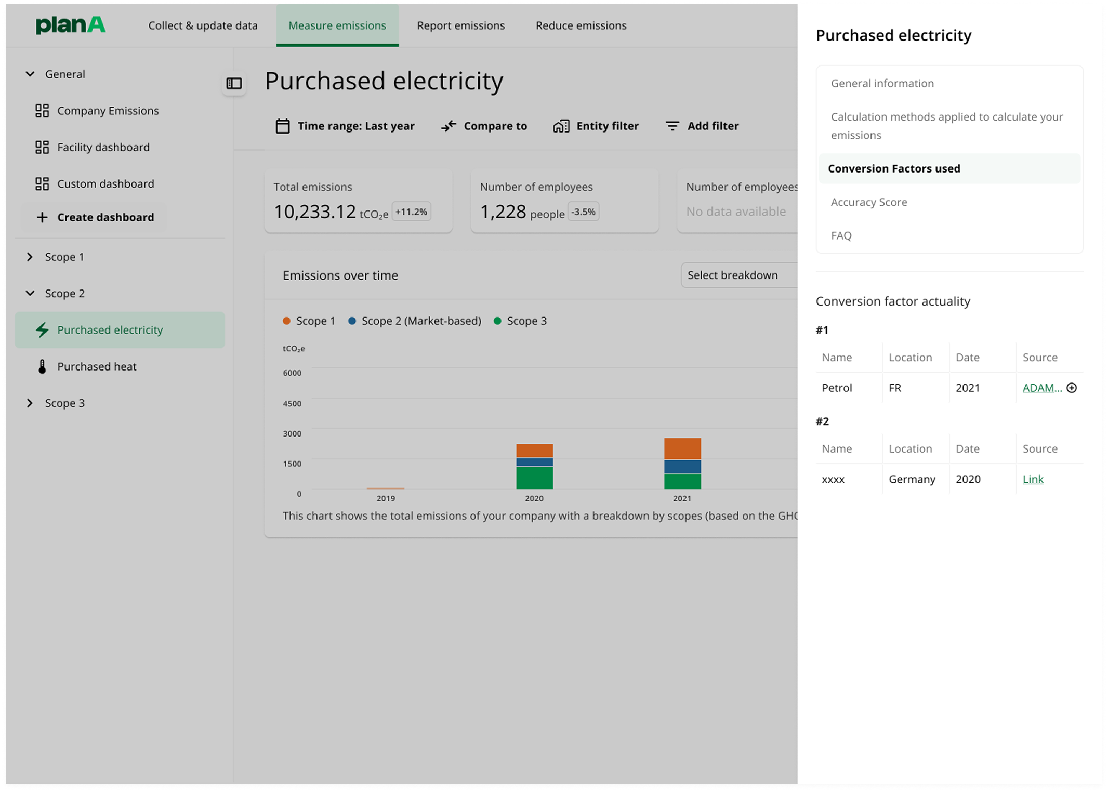Screen dimensions: 1108x792
Task: Select the Purchased electricity lightning icon in sidebar
Action: coord(43,329)
